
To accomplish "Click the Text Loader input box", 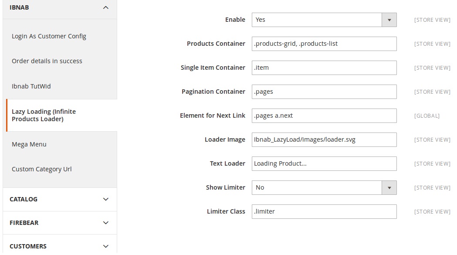I will click(324, 163).
